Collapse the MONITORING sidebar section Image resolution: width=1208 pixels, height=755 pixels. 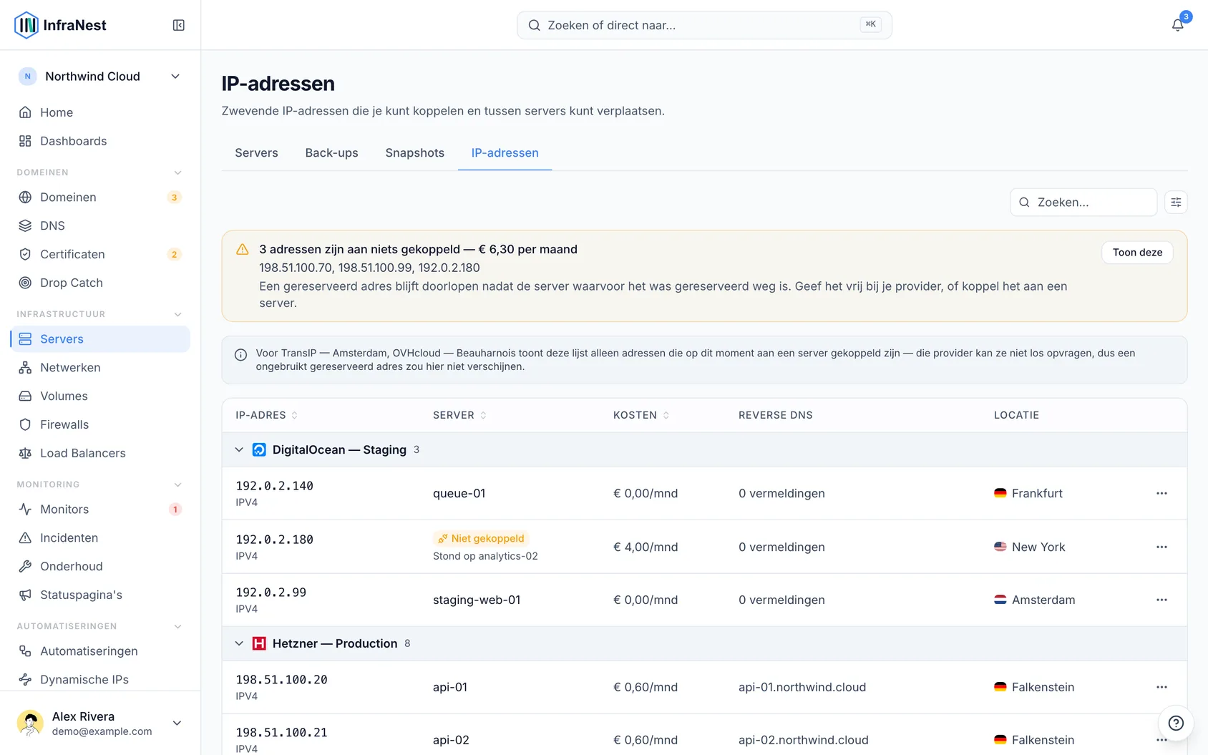click(177, 484)
